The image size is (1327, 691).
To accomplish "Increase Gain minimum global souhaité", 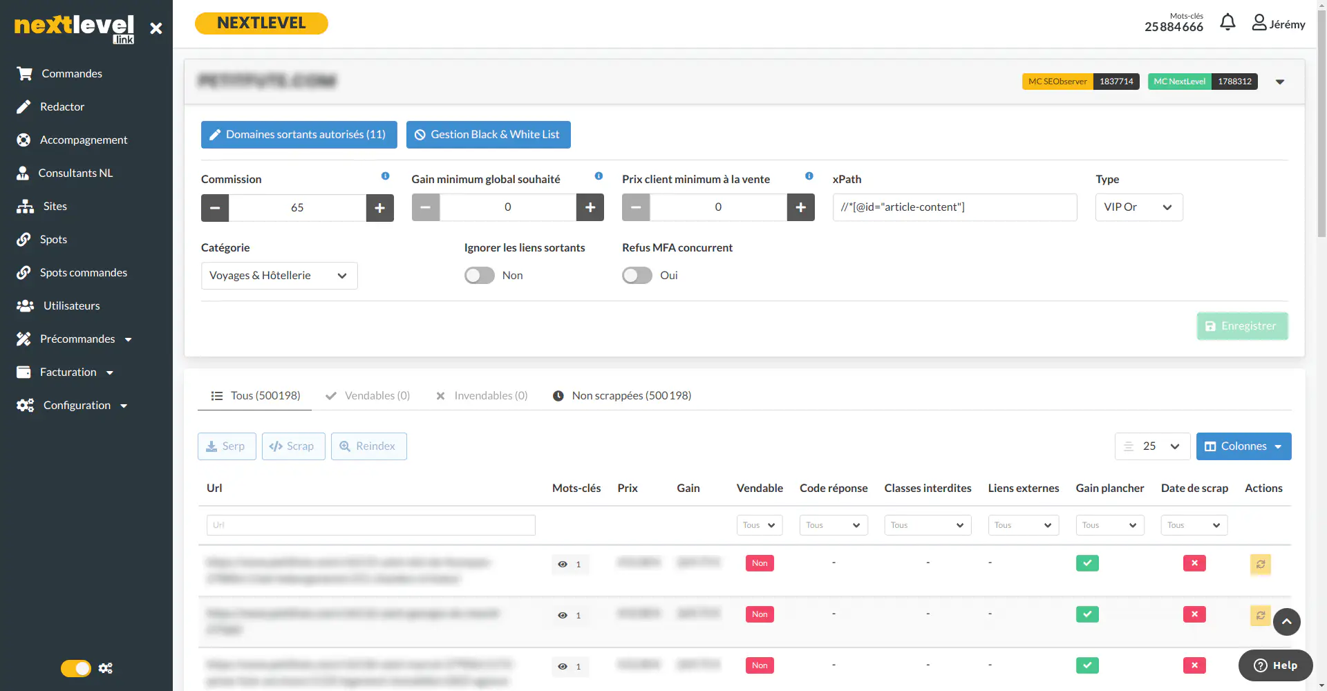I will (x=590, y=207).
